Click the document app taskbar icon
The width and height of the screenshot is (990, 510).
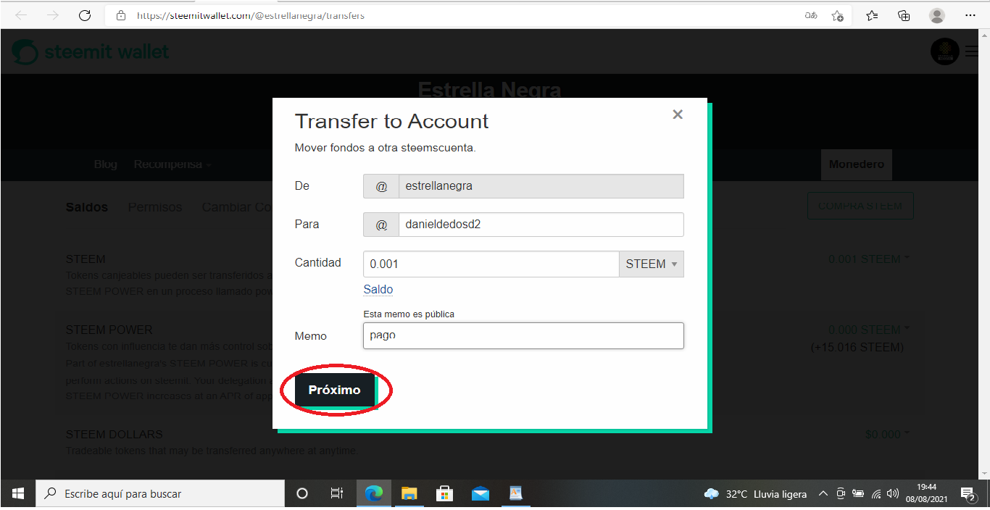pyautogui.click(x=515, y=493)
